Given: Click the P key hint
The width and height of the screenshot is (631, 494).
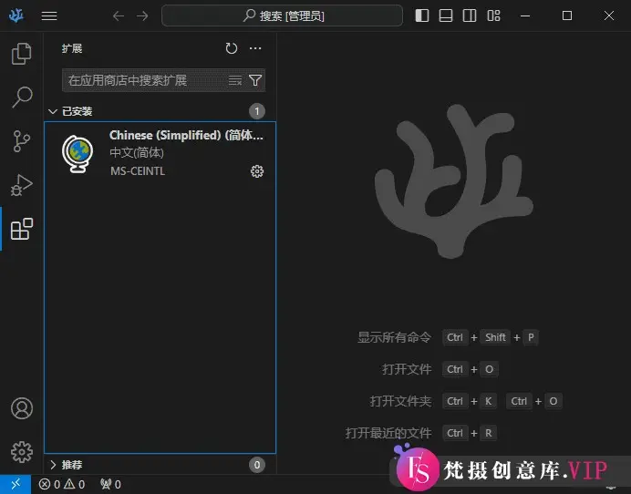Looking at the screenshot, I should (x=531, y=337).
